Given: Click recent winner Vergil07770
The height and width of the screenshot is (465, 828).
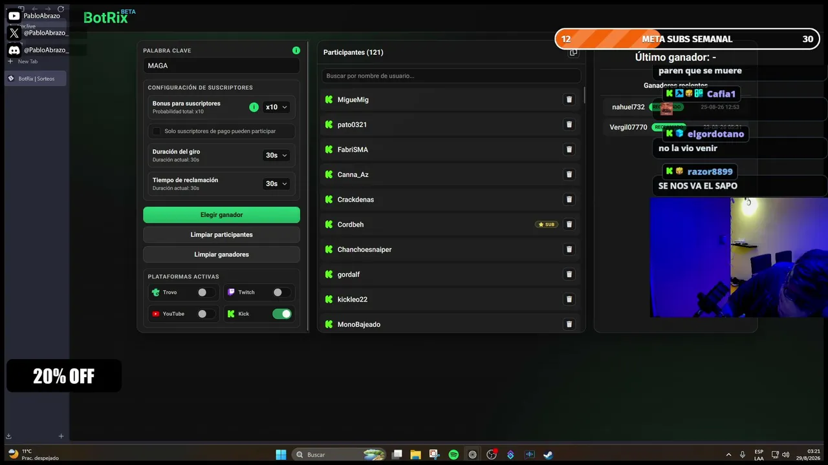Looking at the screenshot, I should tap(628, 127).
